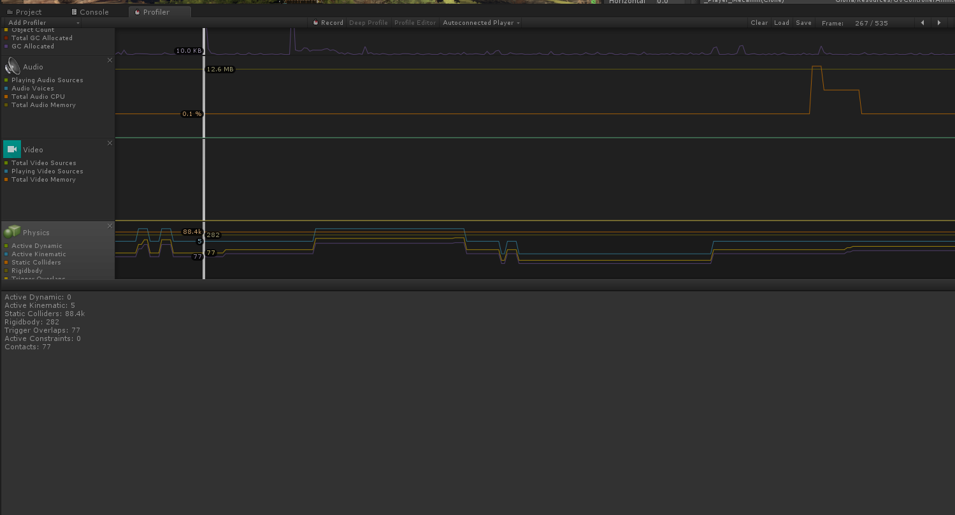Screen dimensions: 955x515
Task: Click the 'Rigidbody: 282' detail line
Action: (x=32, y=322)
